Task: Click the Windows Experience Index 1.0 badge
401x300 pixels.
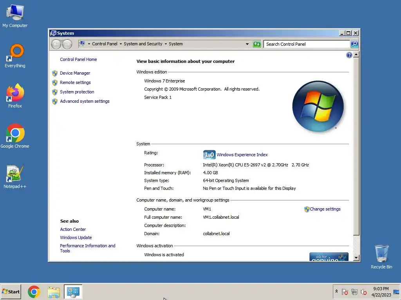Action: (209, 155)
